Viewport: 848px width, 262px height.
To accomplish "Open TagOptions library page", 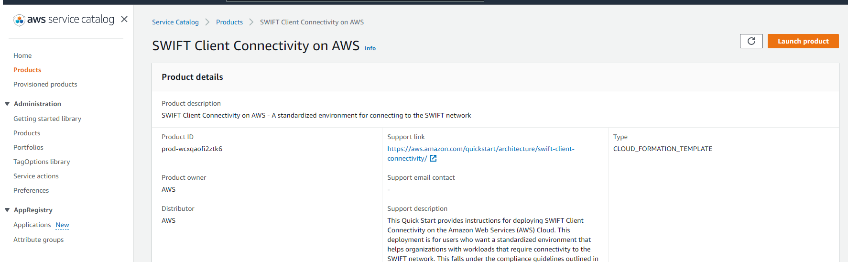I will [x=42, y=162].
